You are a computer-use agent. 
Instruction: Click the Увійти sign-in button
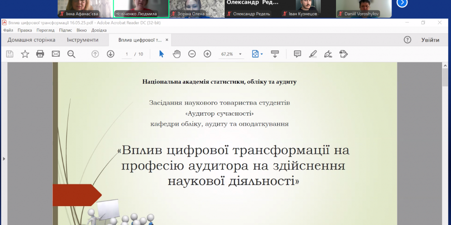430,40
